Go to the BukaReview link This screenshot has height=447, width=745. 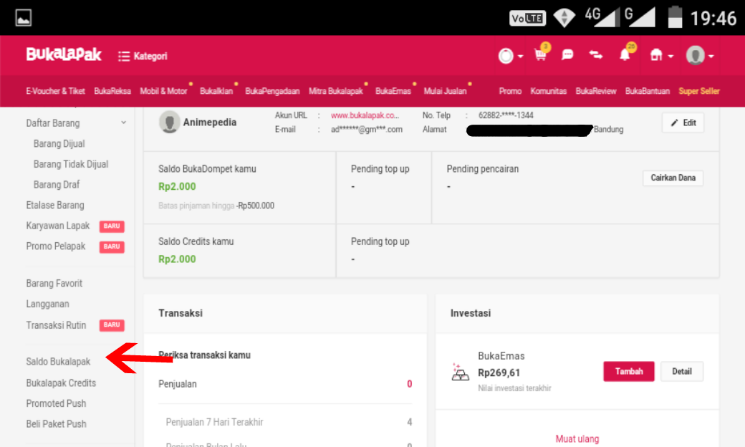[596, 91]
